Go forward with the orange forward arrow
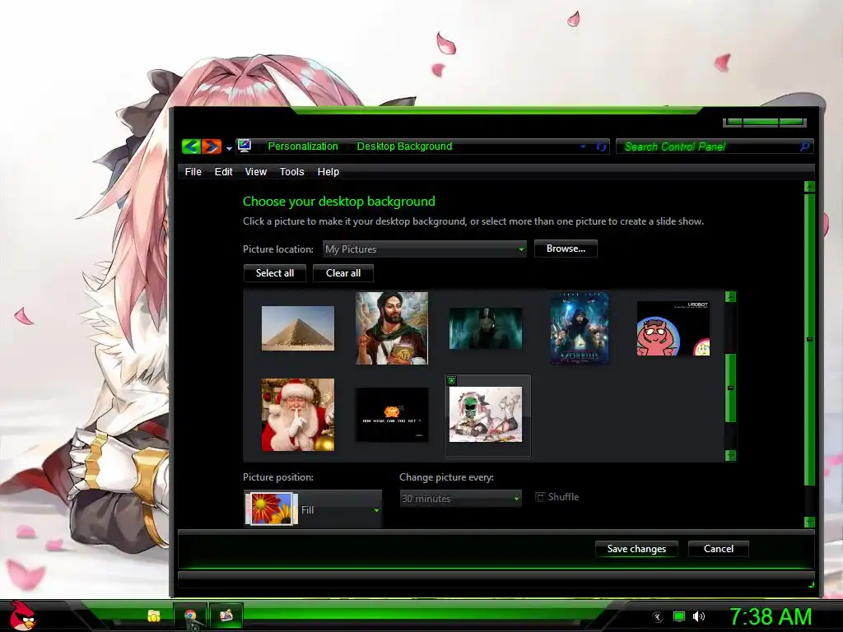The height and width of the screenshot is (632, 843). [212, 146]
